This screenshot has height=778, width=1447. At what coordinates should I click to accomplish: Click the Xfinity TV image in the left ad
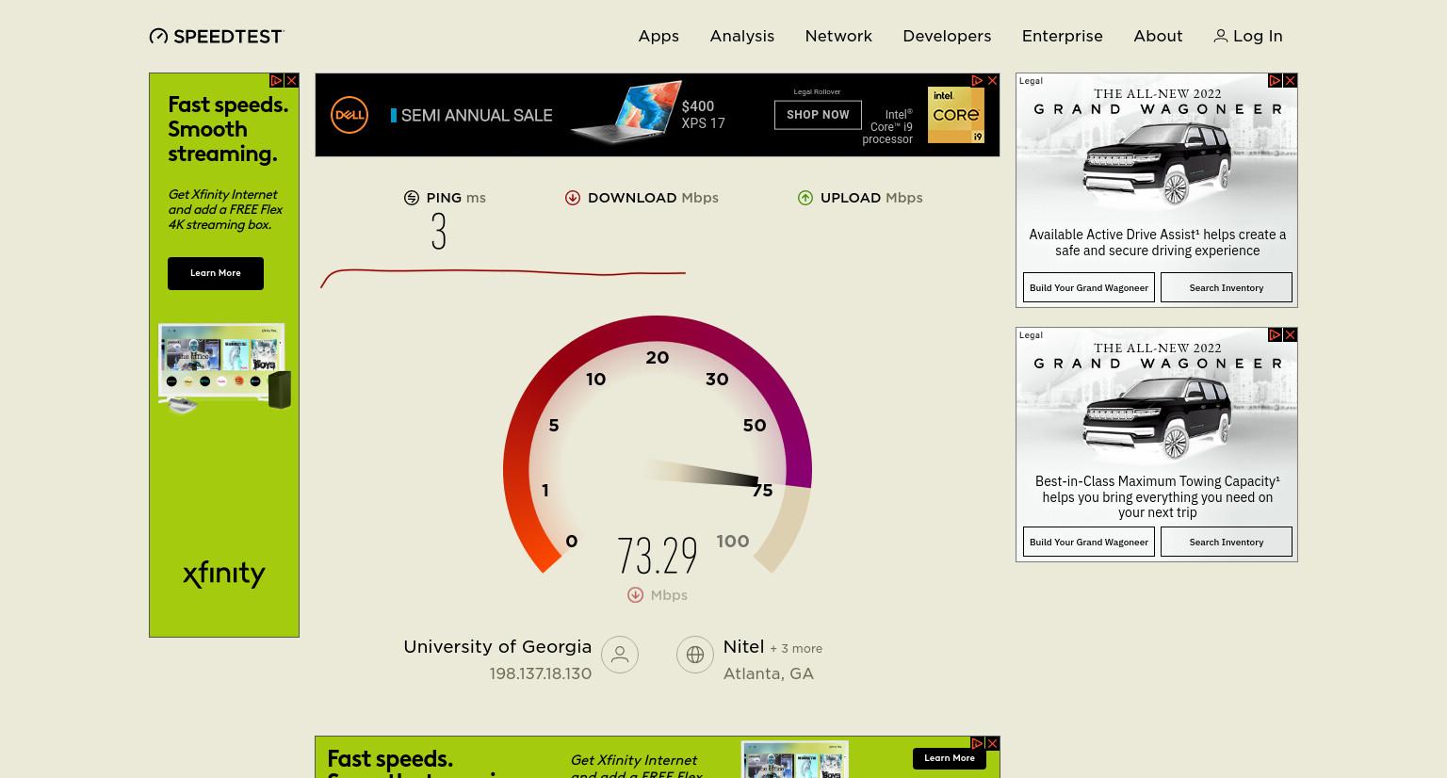point(224,368)
